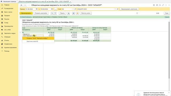Open calendar for start date 01.09.2024
This screenshot has height=96, width=171.
click(x=37, y=9)
